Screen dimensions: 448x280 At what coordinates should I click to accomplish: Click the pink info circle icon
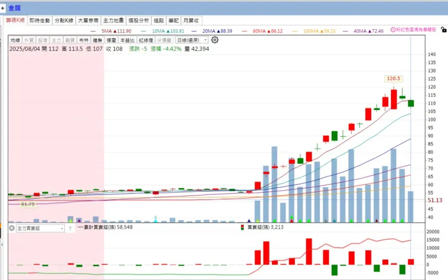pyautogui.click(x=393, y=30)
